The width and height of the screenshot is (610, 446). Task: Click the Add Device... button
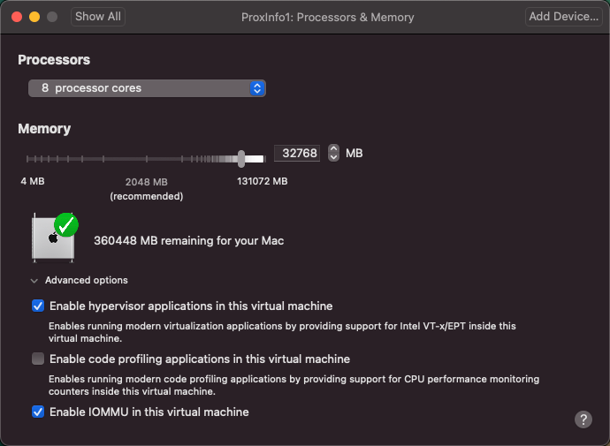click(564, 17)
